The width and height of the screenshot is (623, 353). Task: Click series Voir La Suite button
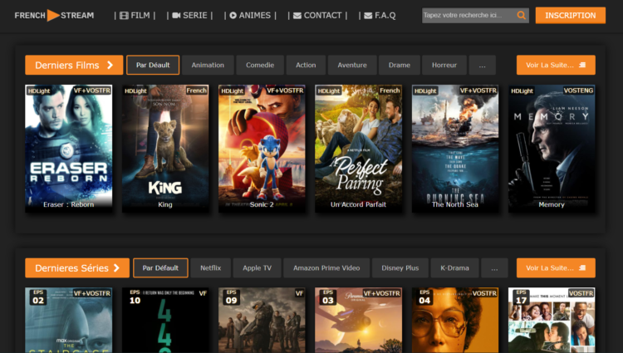pos(556,268)
